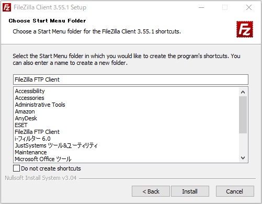Select Accessibility in the folder list
Viewport: 262px width, 204px height.
point(30,91)
